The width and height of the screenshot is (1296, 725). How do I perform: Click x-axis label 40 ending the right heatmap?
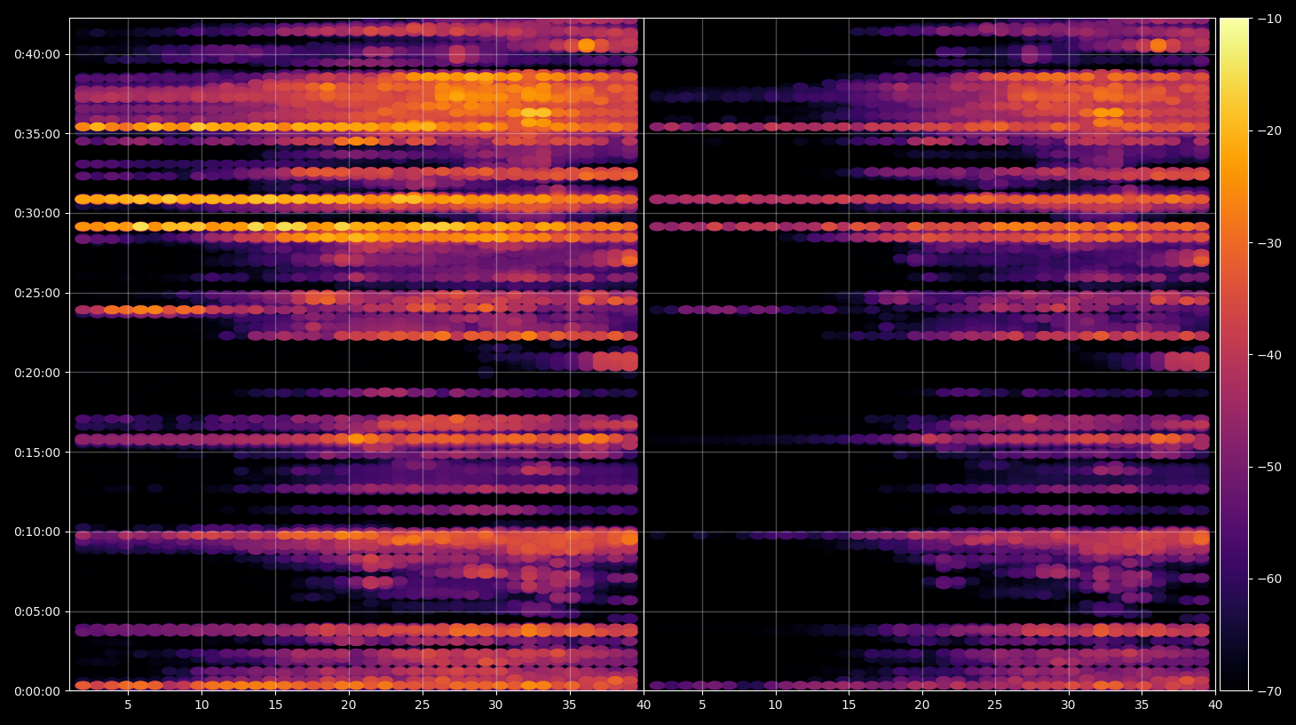point(1215,705)
